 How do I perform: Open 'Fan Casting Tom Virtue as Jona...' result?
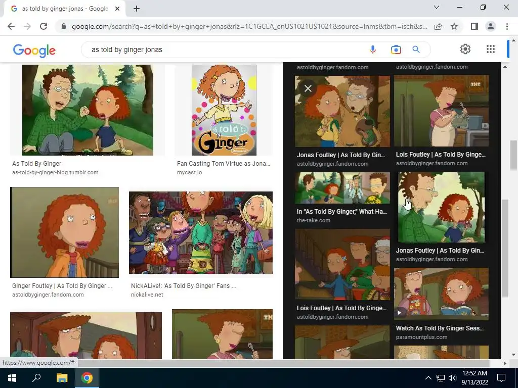click(x=223, y=163)
